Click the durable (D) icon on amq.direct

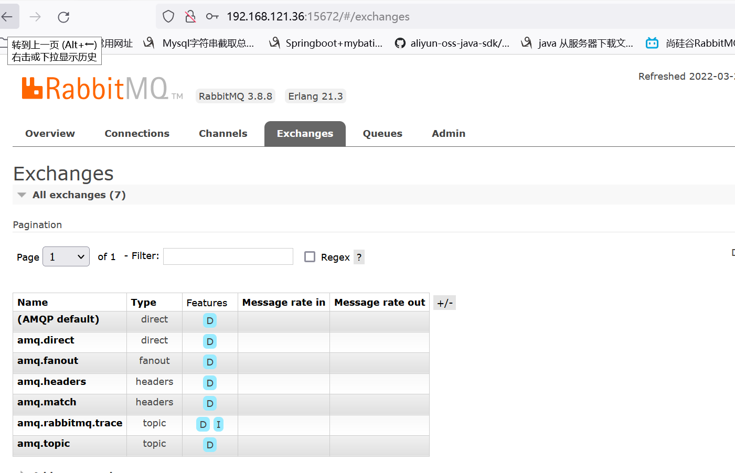[x=209, y=341]
